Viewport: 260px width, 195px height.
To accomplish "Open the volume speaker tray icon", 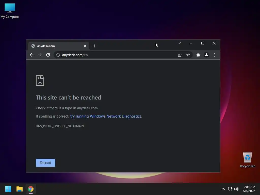I will pyautogui.click(x=236, y=189).
